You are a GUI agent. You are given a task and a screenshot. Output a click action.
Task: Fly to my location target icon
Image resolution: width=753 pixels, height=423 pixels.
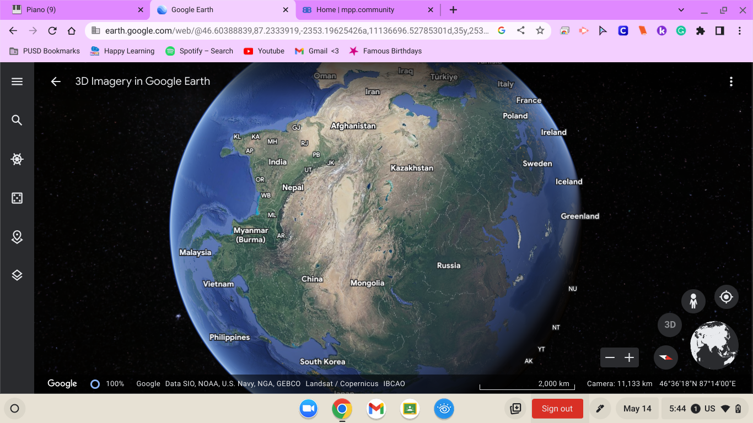[x=727, y=297]
